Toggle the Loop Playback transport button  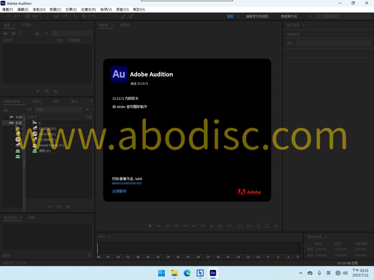[x=220, y=226]
